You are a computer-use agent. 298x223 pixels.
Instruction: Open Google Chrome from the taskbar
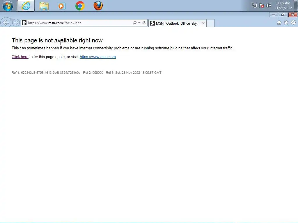click(80, 6)
